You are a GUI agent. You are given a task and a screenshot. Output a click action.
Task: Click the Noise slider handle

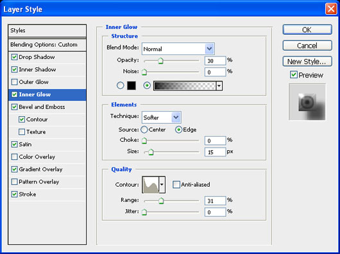tap(144, 72)
